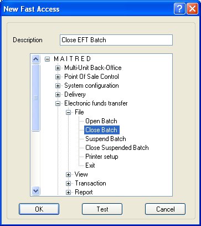Viewport: 201px width, 226px height.
Task: Click the Cancel button
Action: [x=165, y=209]
